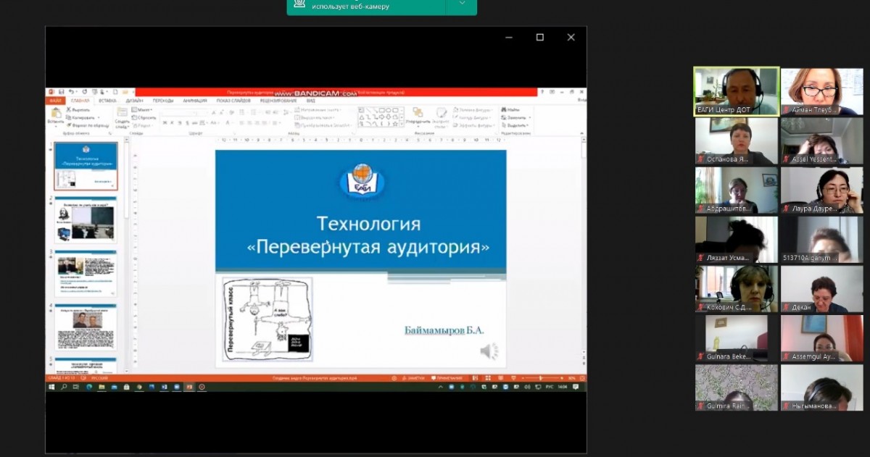Screen dimensions: 870x457
Task: Expand the webcam notification chevron at top
Action: tap(461, 4)
